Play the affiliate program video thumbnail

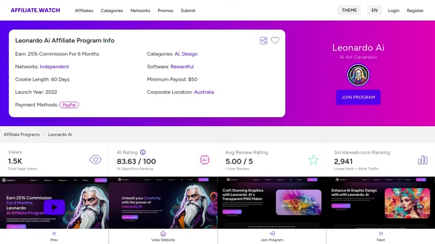[55, 207]
